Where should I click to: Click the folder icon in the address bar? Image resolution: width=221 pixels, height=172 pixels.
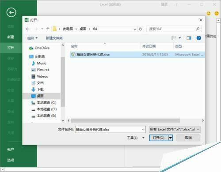point(55,29)
